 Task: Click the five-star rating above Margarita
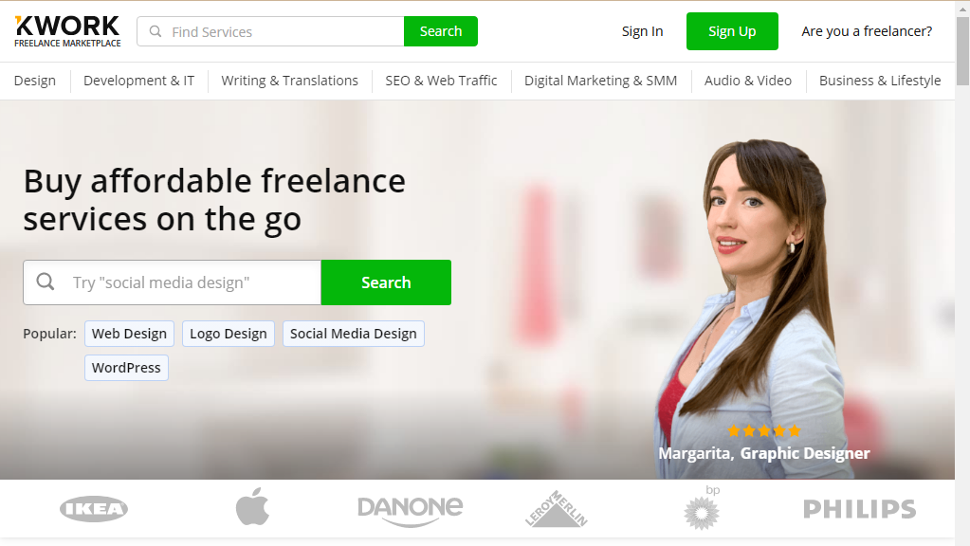(x=764, y=430)
